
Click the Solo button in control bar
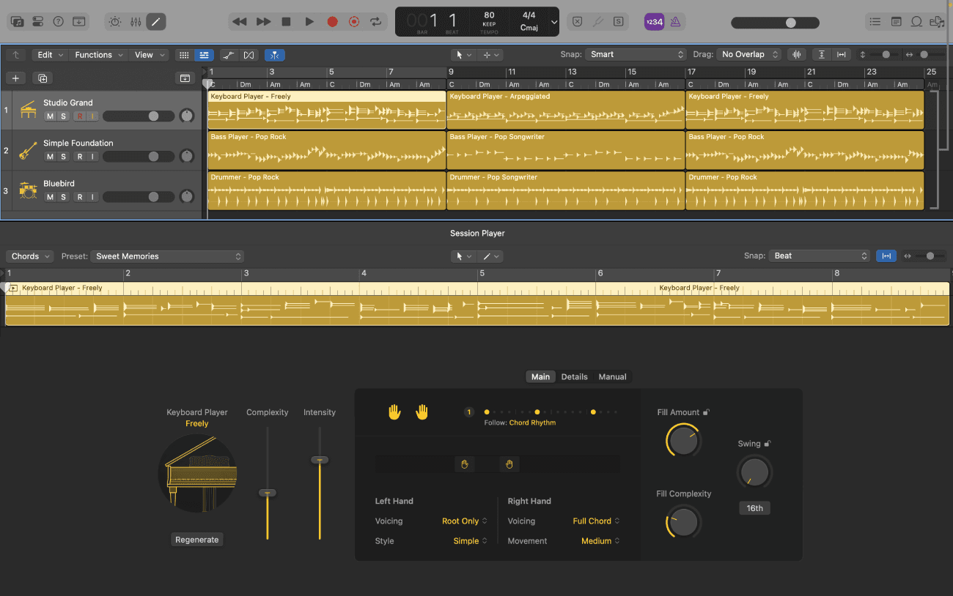tap(619, 22)
